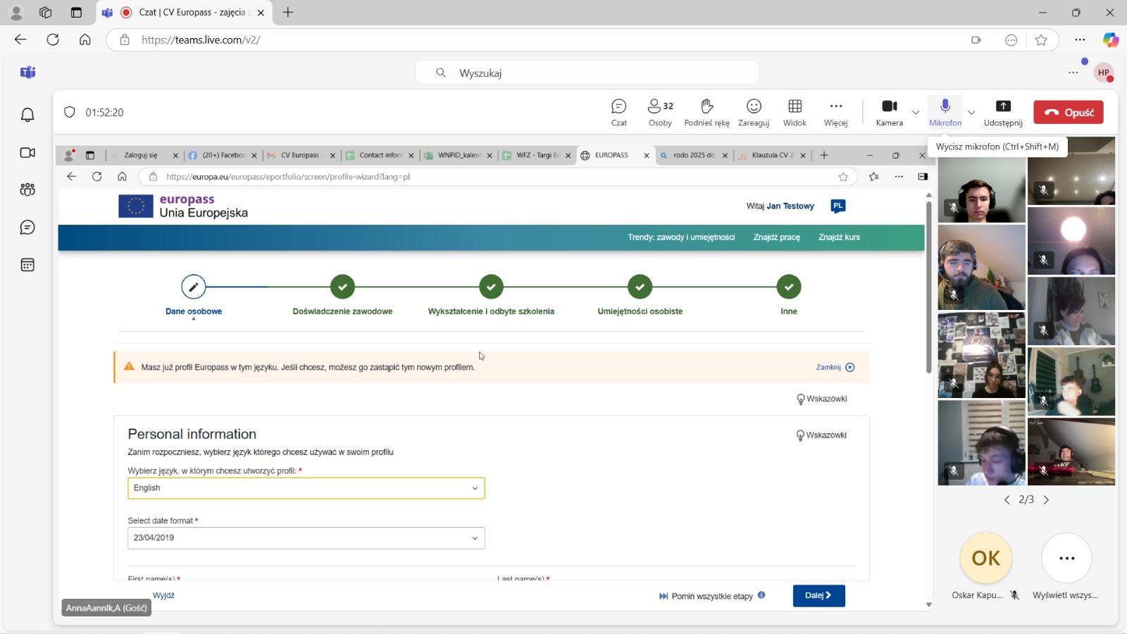The image size is (1127, 634).
Task: Click the AnnaAannIk,A (Gość) name label
Action: (x=106, y=608)
